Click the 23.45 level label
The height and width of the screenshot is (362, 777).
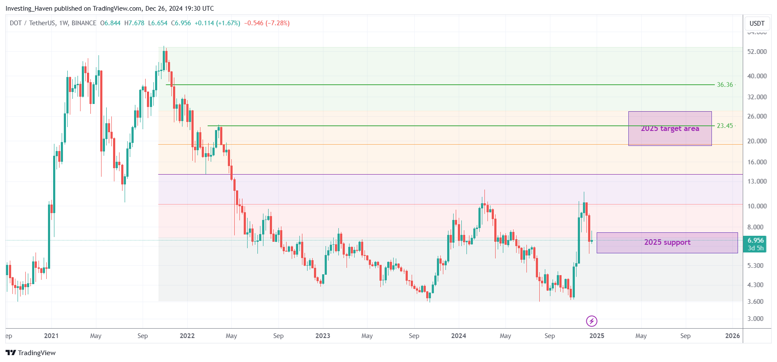(x=725, y=126)
